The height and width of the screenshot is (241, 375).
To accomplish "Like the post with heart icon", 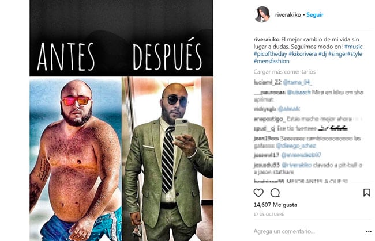I will 258,193.
